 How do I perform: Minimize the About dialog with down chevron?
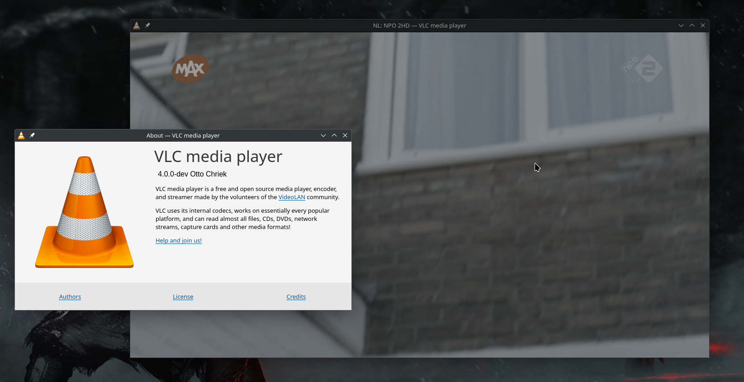(323, 135)
